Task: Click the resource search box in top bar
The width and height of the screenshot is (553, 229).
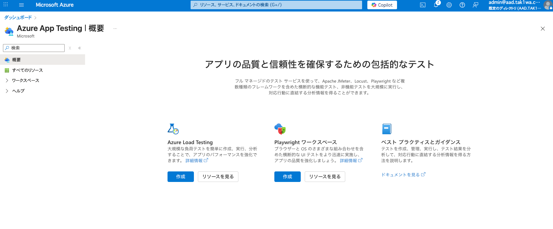Action: coord(276,5)
